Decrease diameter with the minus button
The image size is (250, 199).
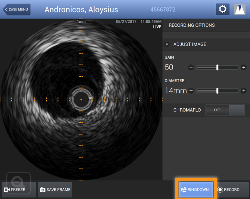pos(191,91)
